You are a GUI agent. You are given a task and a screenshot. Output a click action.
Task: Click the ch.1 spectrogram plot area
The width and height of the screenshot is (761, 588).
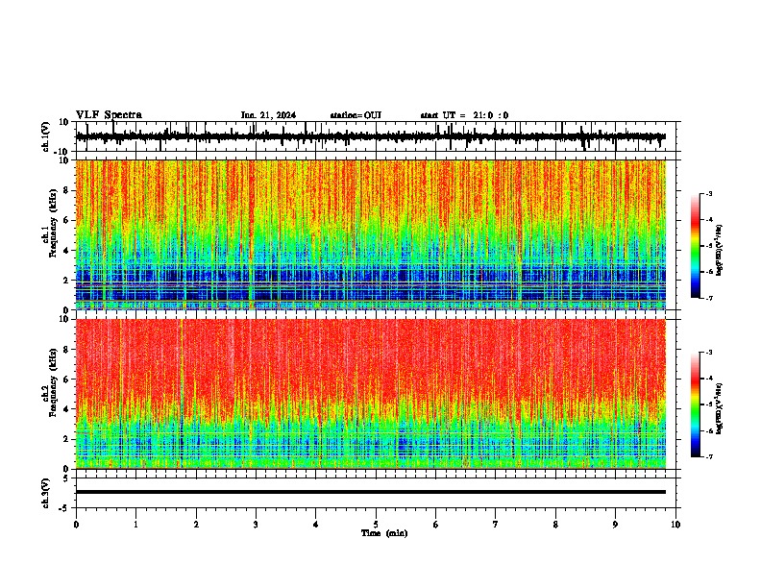coord(371,234)
